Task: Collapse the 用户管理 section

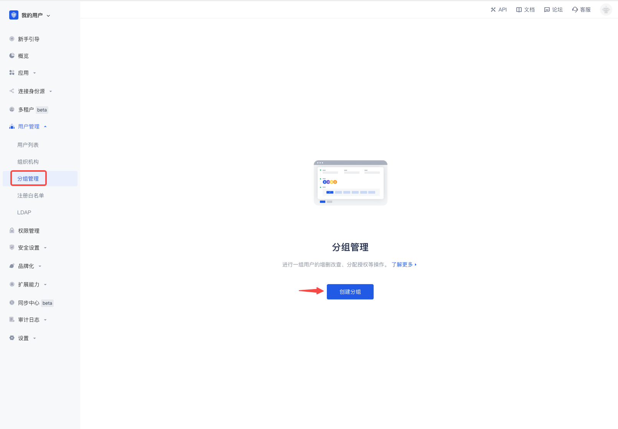Action: click(45, 127)
